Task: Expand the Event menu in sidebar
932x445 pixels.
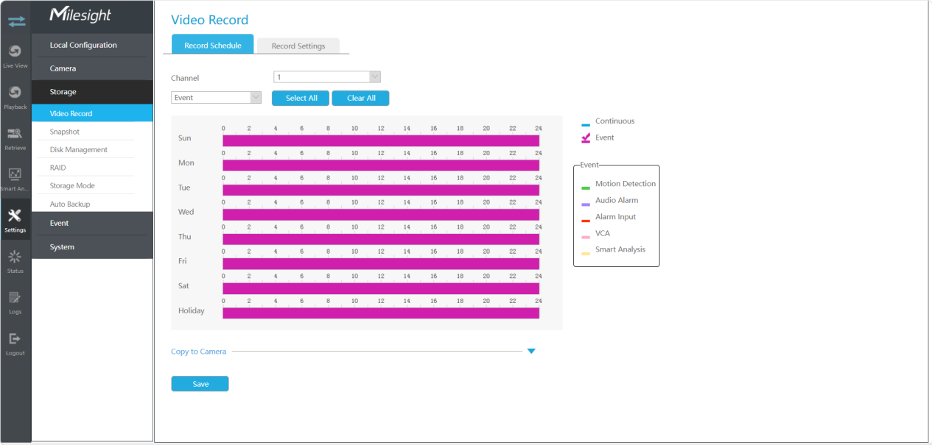Action: click(92, 223)
